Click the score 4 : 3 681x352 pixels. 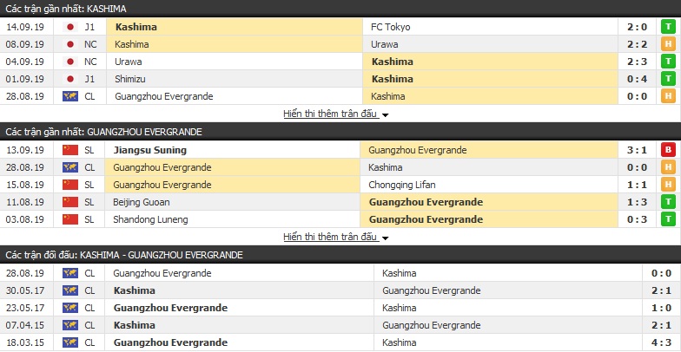(x=662, y=342)
